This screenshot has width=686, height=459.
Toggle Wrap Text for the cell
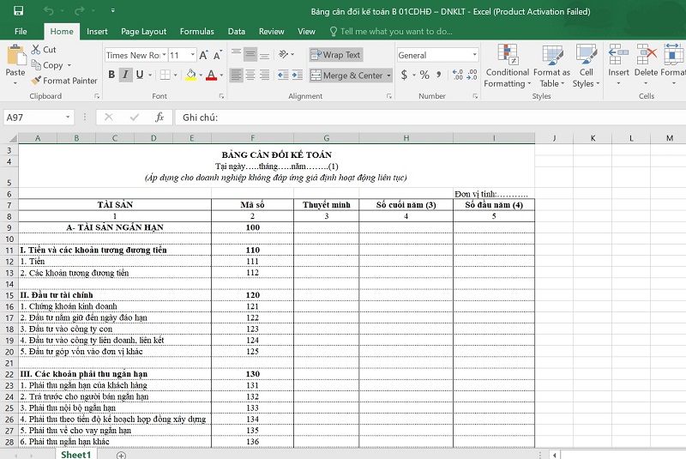(x=335, y=55)
